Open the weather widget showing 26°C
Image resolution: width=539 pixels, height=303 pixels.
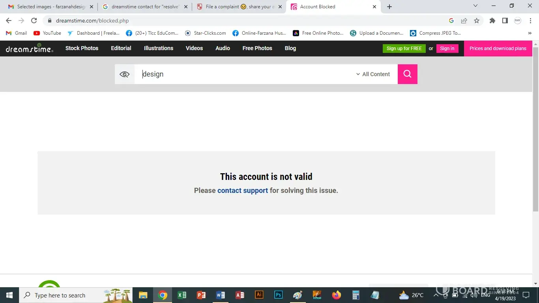[412, 295]
